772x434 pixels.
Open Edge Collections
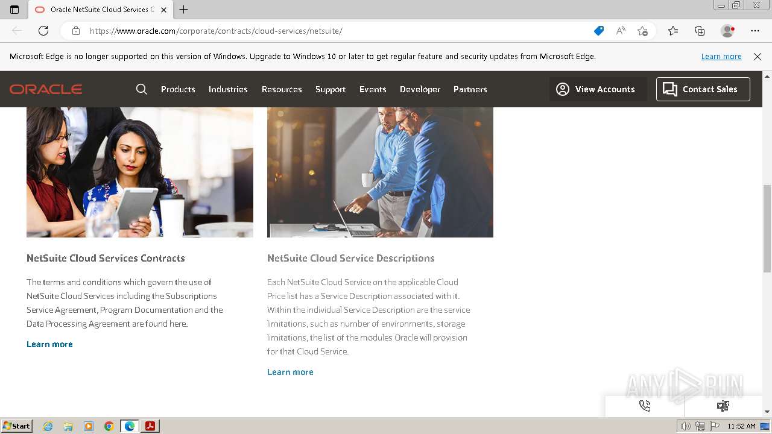click(x=700, y=31)
